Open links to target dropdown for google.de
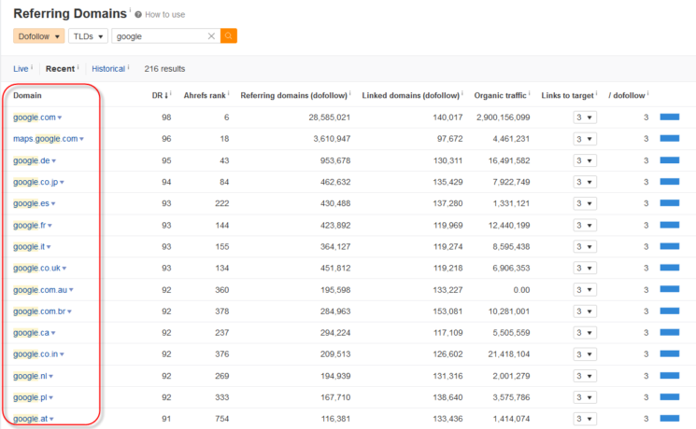696x429 pixels. point(585,160)
